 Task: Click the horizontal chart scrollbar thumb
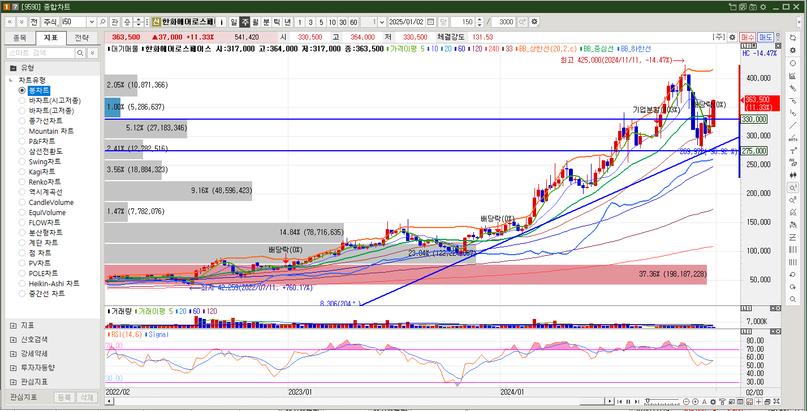(x=592, y=401)
